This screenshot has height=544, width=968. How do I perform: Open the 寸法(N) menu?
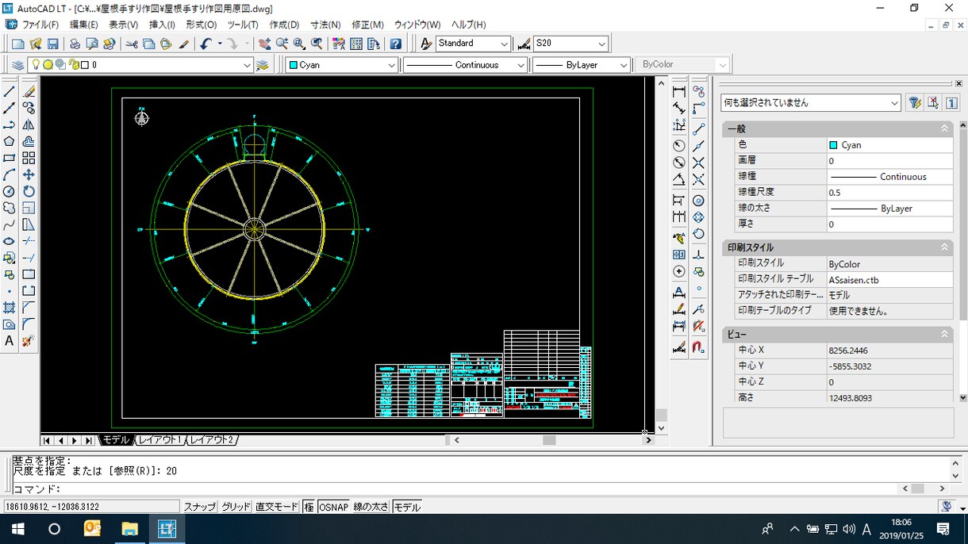[x=325, y=25]
